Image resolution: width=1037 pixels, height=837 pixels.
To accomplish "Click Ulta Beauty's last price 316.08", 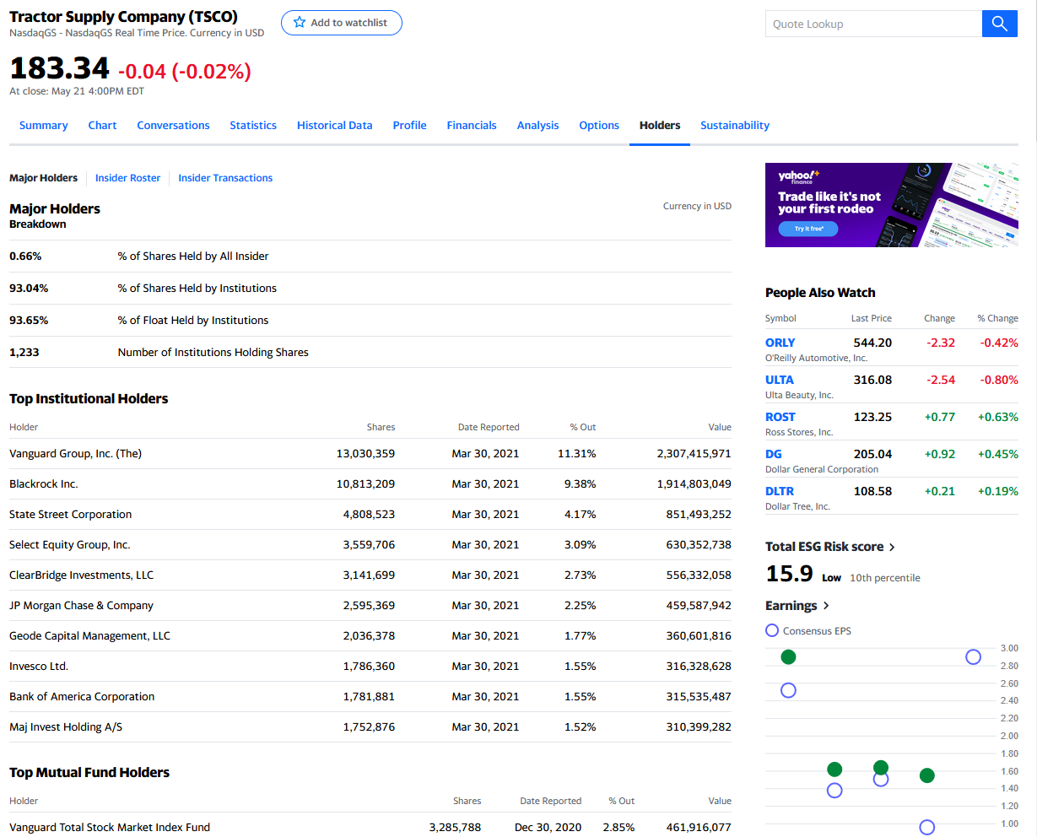I will click(872, 380).
